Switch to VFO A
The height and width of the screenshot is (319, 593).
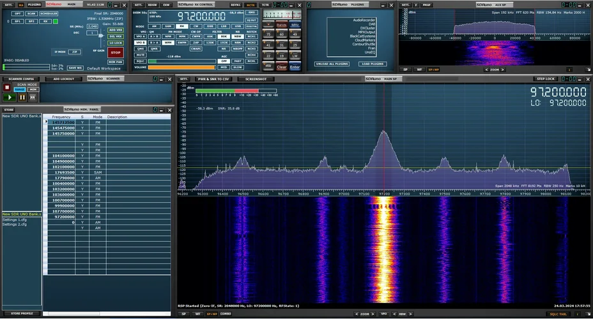click(x=141, y=36)
